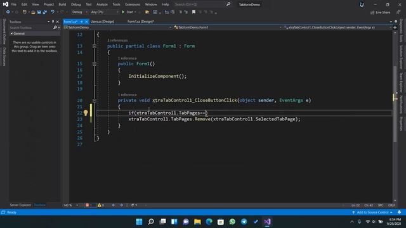The image size is (406, 228).
Task: Collapse the CloseButtonClick method outline toggle
Action: 95,100
